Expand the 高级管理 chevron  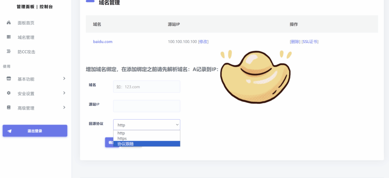point(64,107)
